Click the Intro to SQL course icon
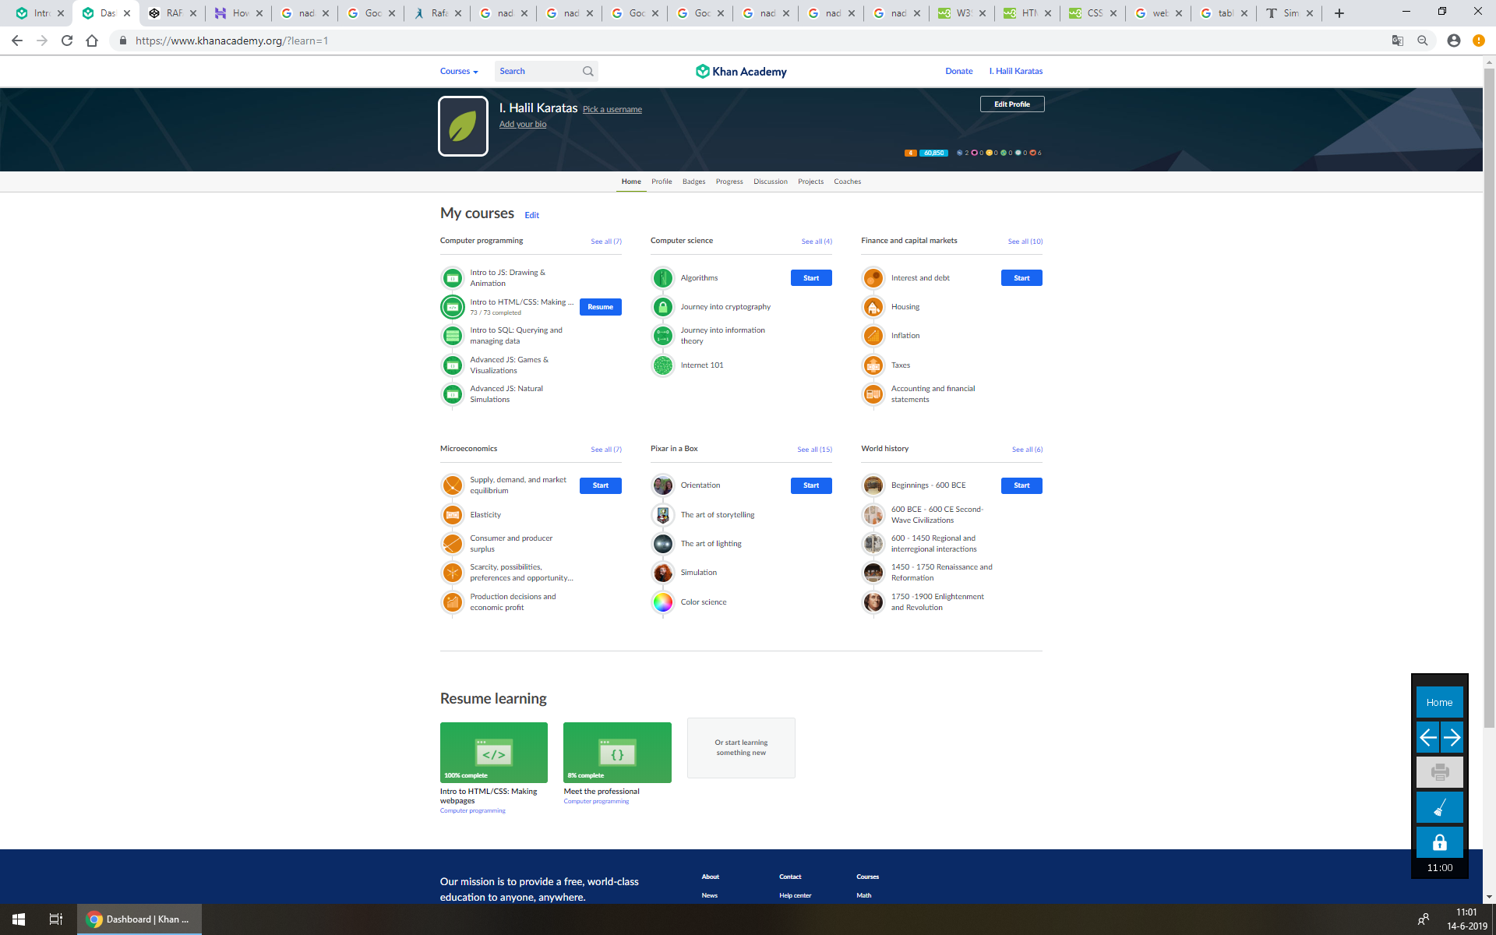Image resolution: width=1496 pixels, height=935 pixels. 453,336
